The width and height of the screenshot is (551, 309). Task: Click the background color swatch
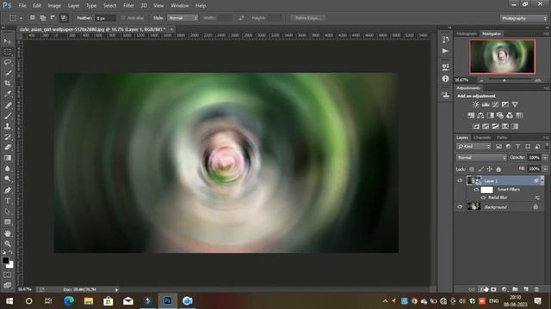click(x=10, y=265)
